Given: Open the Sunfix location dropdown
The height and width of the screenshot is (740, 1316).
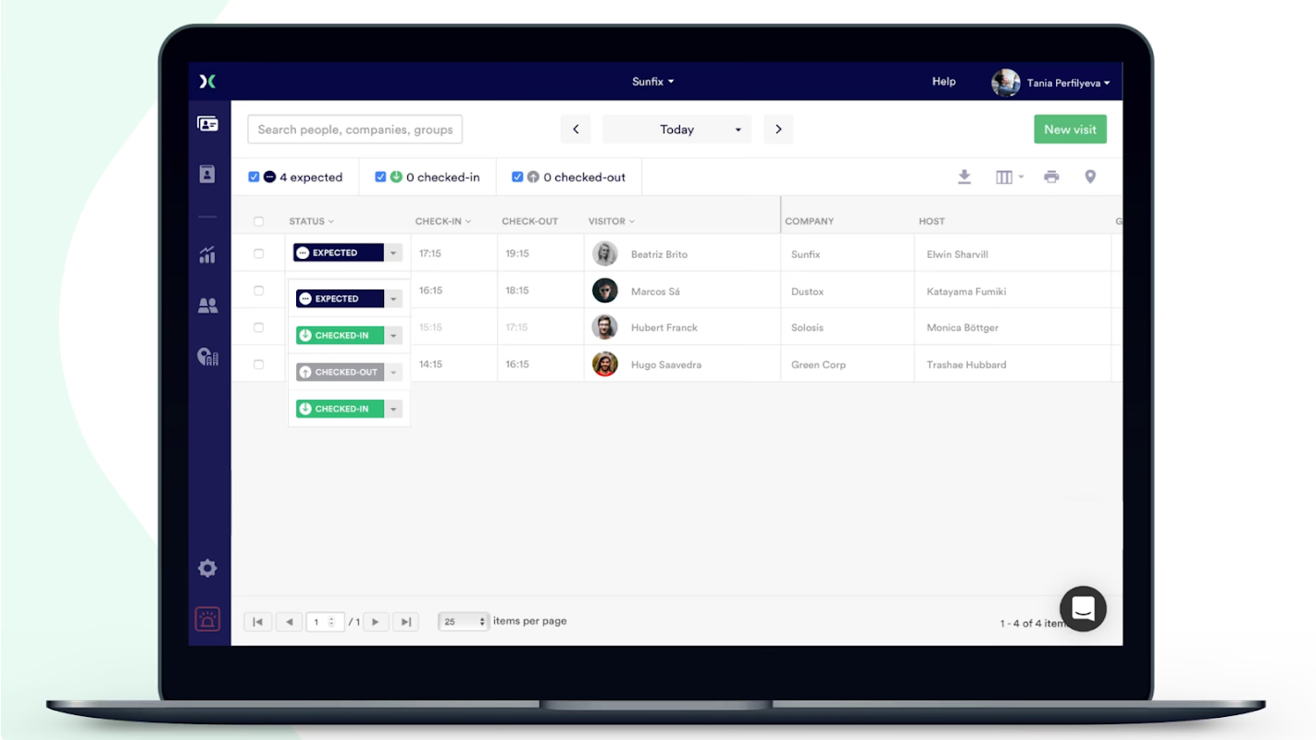Looking at the screenshot, I should coord(653,81).
